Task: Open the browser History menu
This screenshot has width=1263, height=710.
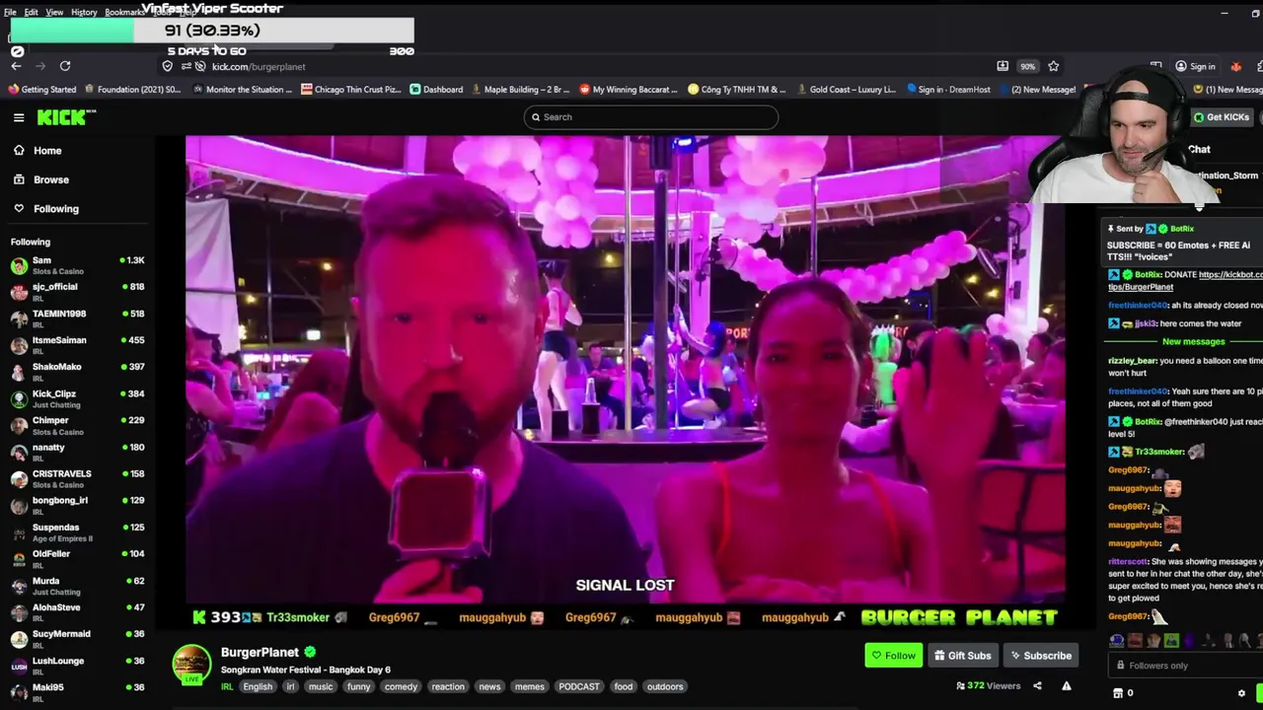Action: click(x=84, y=12)
